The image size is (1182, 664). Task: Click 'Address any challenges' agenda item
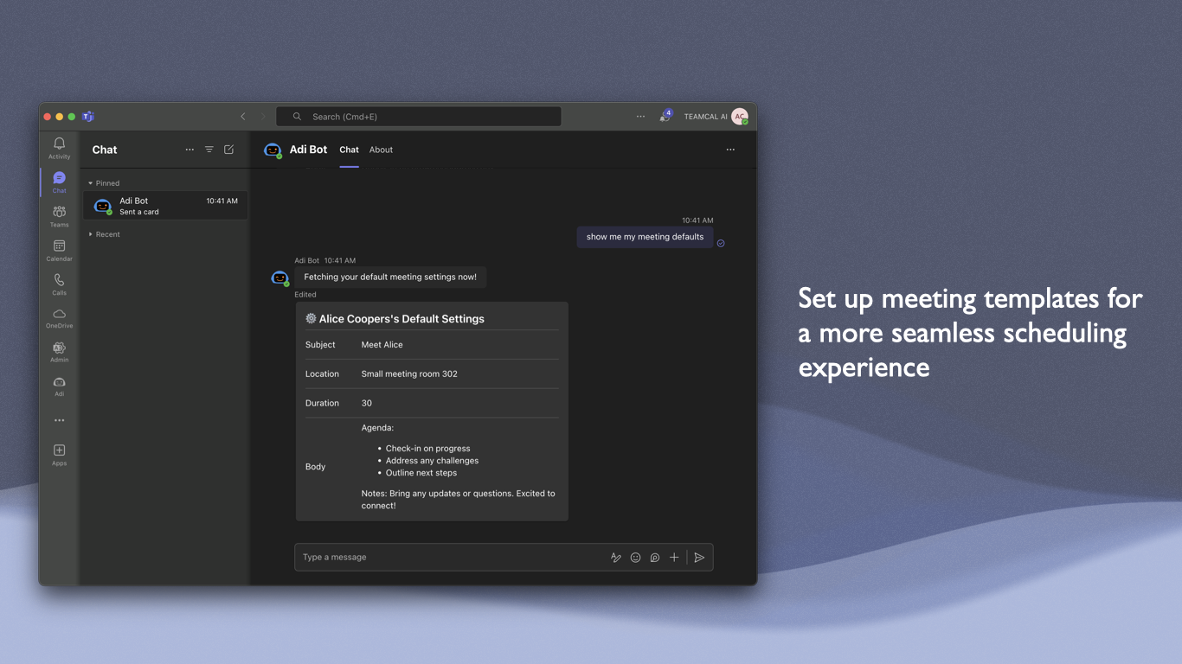(x=432, y=461)
